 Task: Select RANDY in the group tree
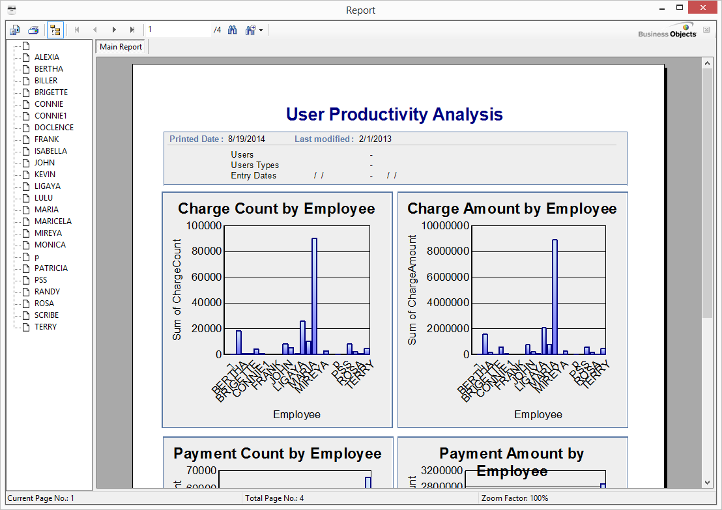click(x=47, y=292)
